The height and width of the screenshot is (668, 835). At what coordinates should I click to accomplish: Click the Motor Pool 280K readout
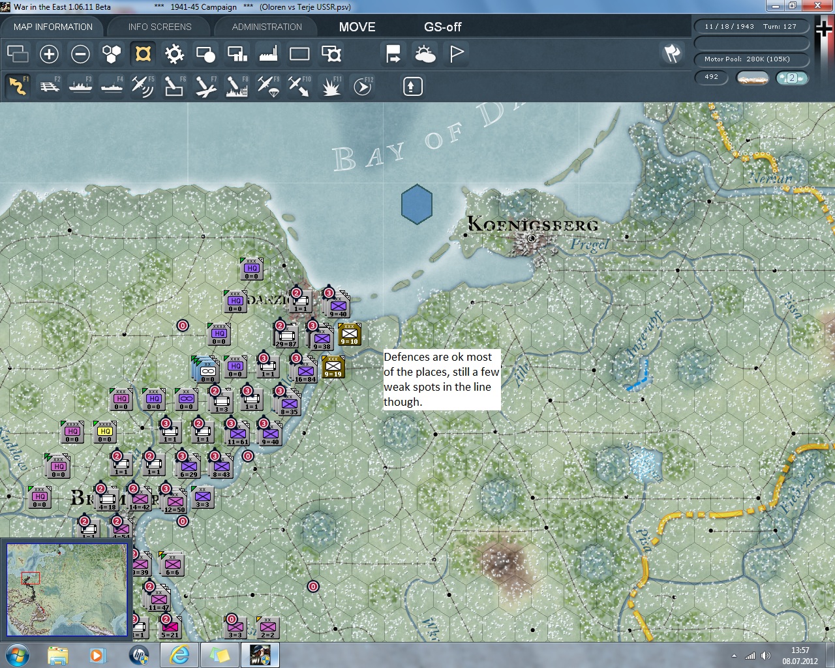(x=751, y=59)
